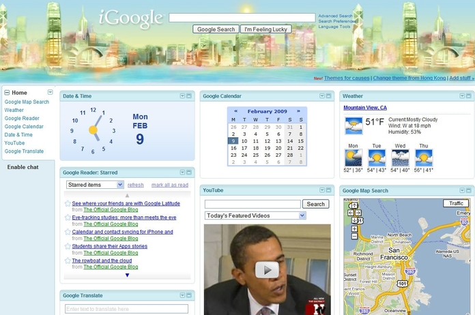Viewport: 475px width, 315px height.
Task: Select YouTube in the sidebar
Action: 14,142
